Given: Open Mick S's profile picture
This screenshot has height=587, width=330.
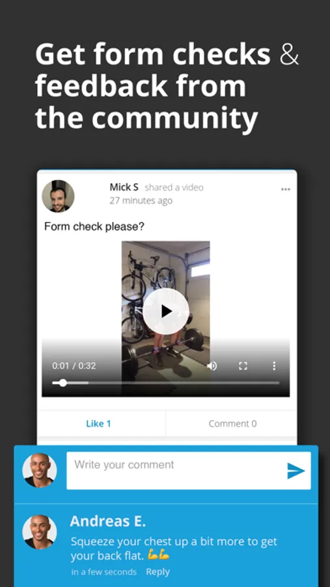Looking at the screenshot, I should 58,196.
